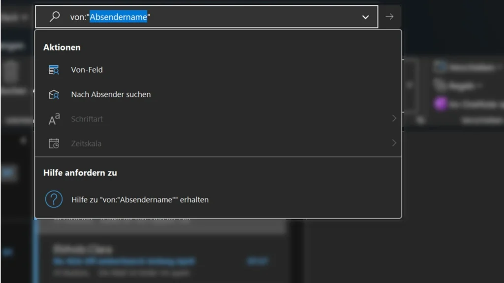Click the purple category icon in the ribbon
Viewport: 504px width, 283px height.
click(x=441, y=104)
